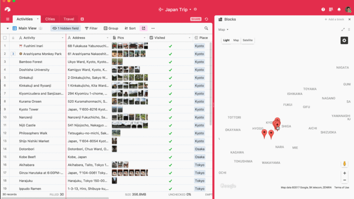This screenshot has height=199, width=354.
Task: Click the SHARE button
Action: click(x=196, y=19)
